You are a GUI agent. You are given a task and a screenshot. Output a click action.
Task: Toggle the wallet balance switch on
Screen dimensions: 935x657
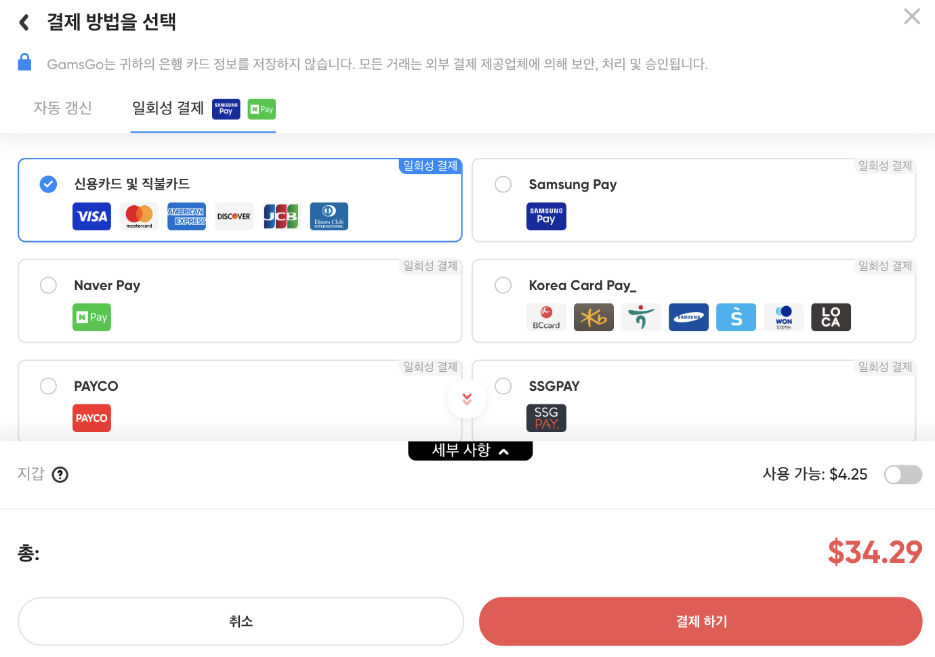[903, 475]
